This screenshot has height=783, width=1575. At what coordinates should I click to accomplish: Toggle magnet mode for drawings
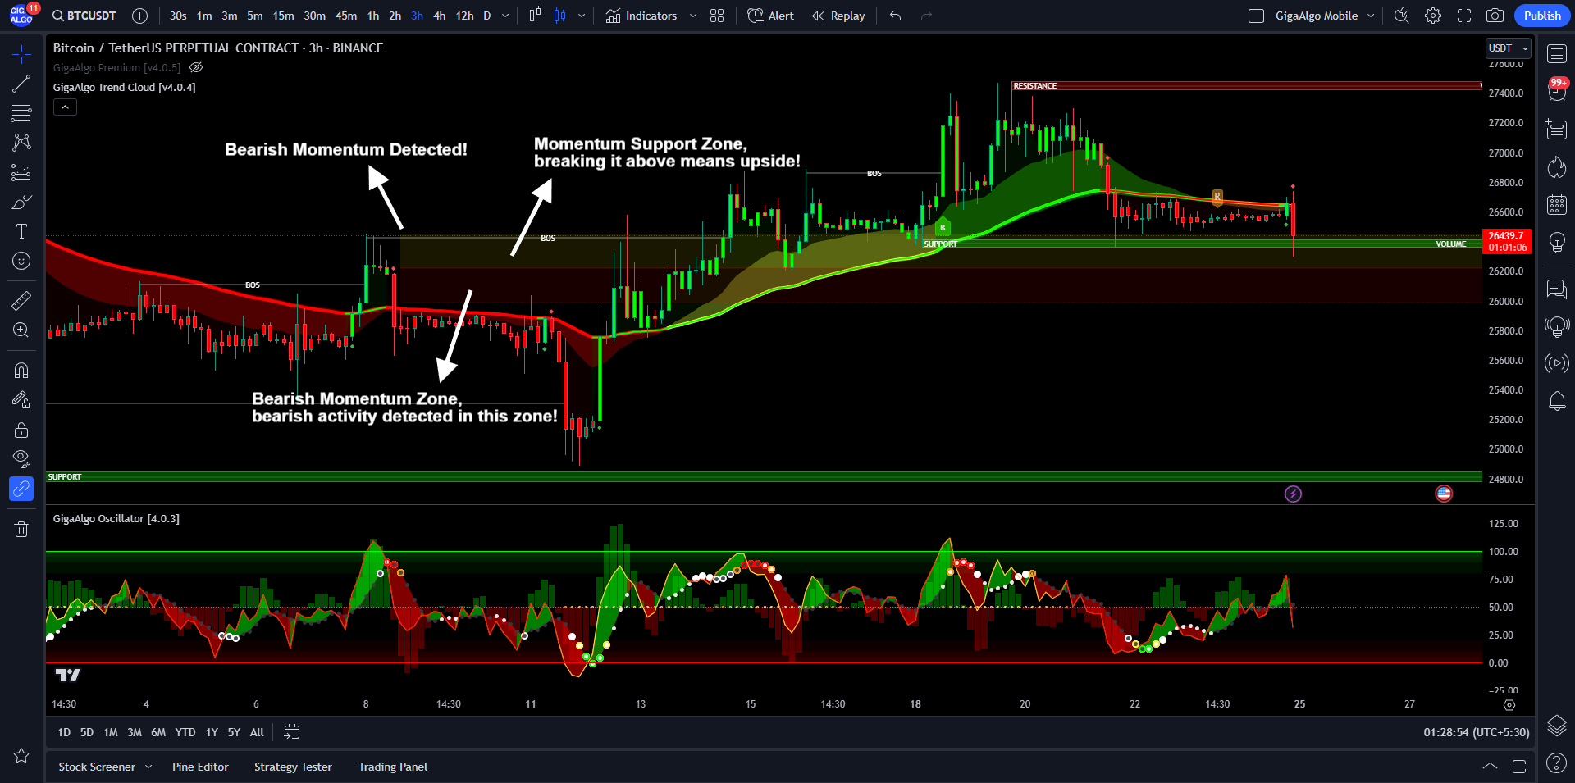tap(21, 370)
